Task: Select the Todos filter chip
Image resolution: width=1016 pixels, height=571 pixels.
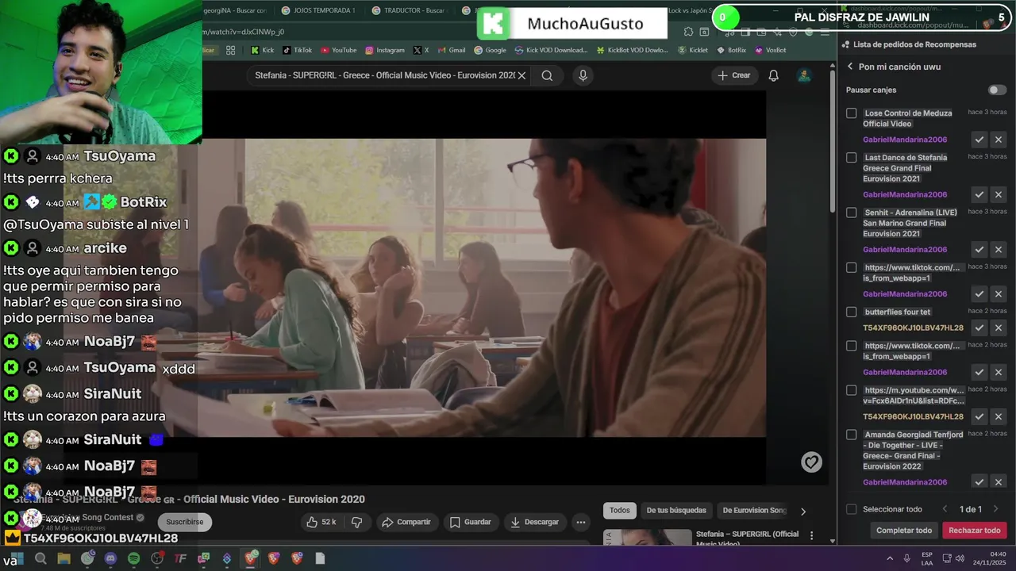Action: point(620,511)
